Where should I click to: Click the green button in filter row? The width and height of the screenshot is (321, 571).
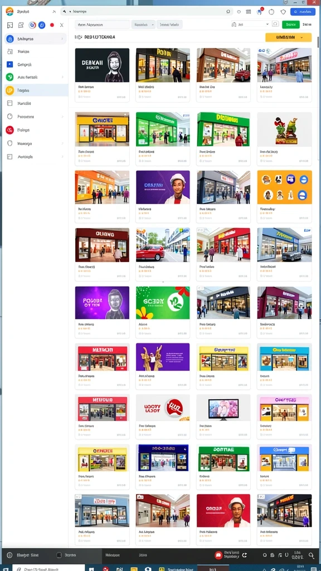click(x=291, y=25)
